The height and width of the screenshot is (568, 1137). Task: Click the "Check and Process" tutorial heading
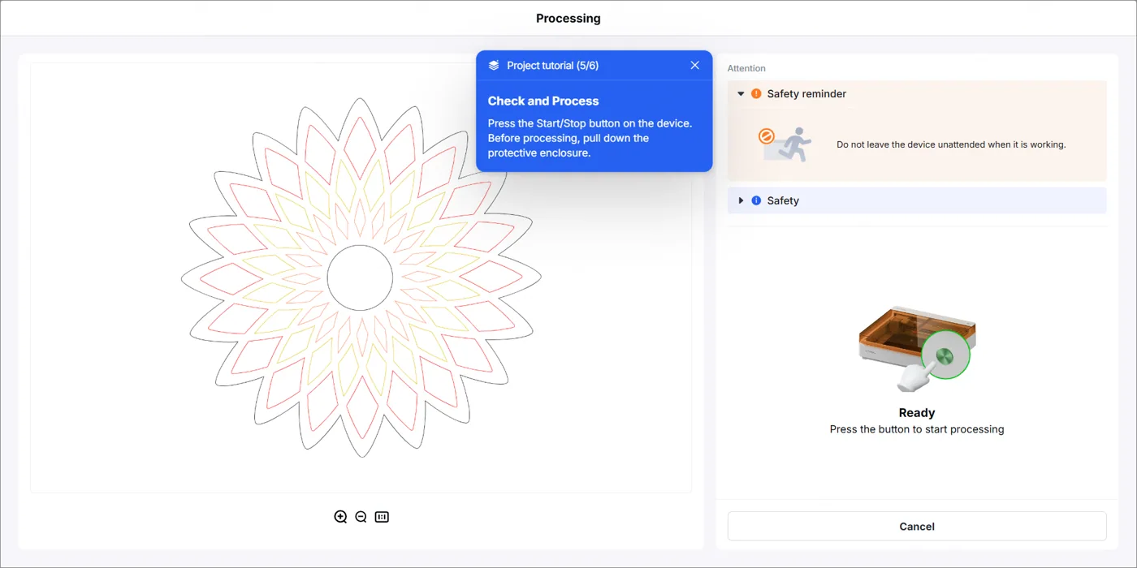coord(543,101)
